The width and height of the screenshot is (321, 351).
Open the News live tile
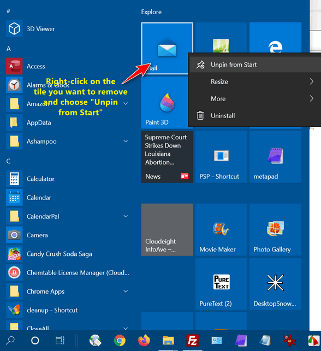click(x=167, y=157)
